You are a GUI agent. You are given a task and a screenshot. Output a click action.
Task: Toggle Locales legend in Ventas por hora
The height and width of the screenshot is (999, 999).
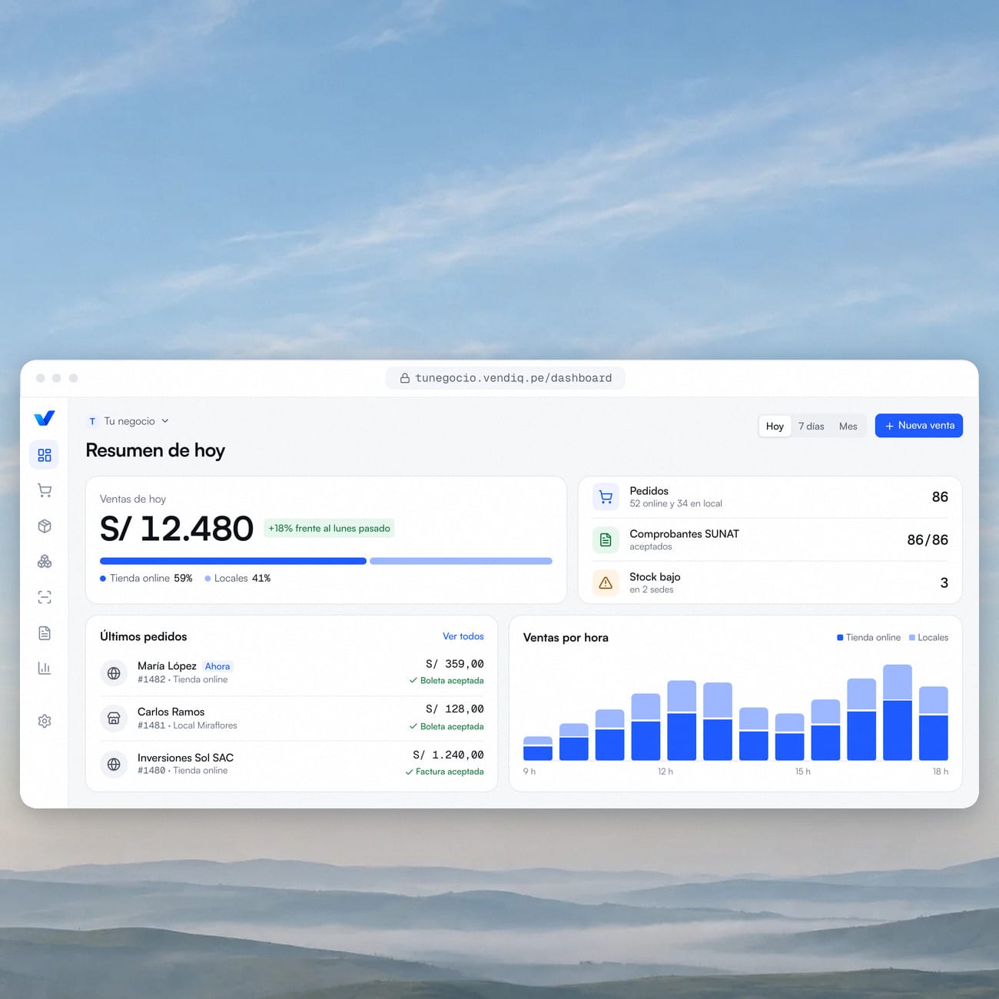[928, 637]
